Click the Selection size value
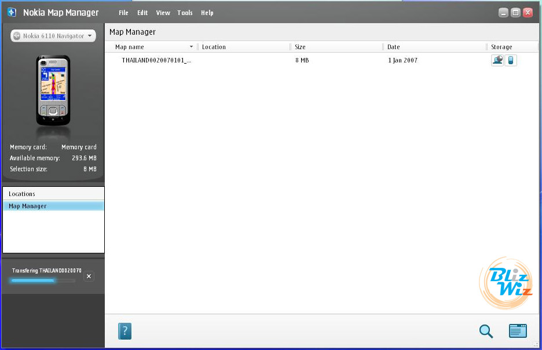Viewport: 542px width, 350px height. point(90,169)
